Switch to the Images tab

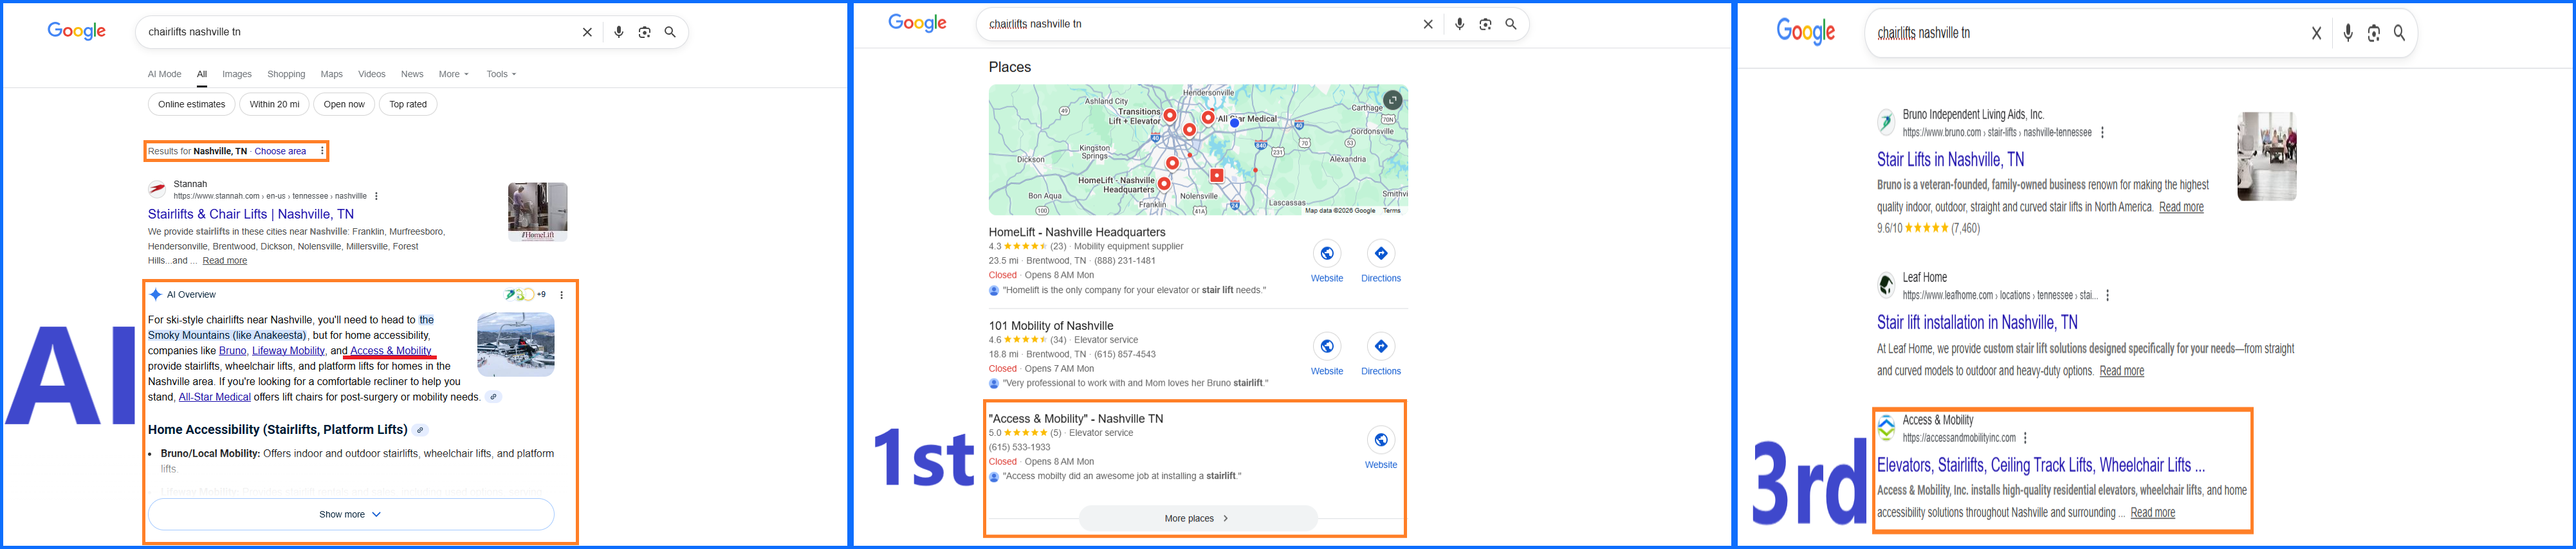[x=237, y=74]
